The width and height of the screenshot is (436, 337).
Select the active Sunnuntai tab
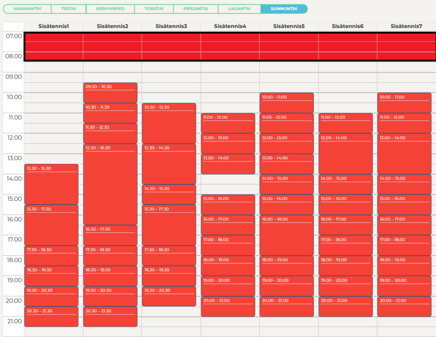[x=284, y=9]
